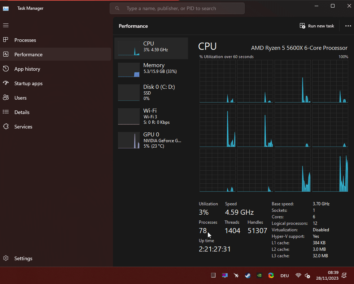Image resolution: width=354 pixels, height=284 pixels.
Task: Select the GPU 0 NVIDIA item
Action: [x=151, y=140]
